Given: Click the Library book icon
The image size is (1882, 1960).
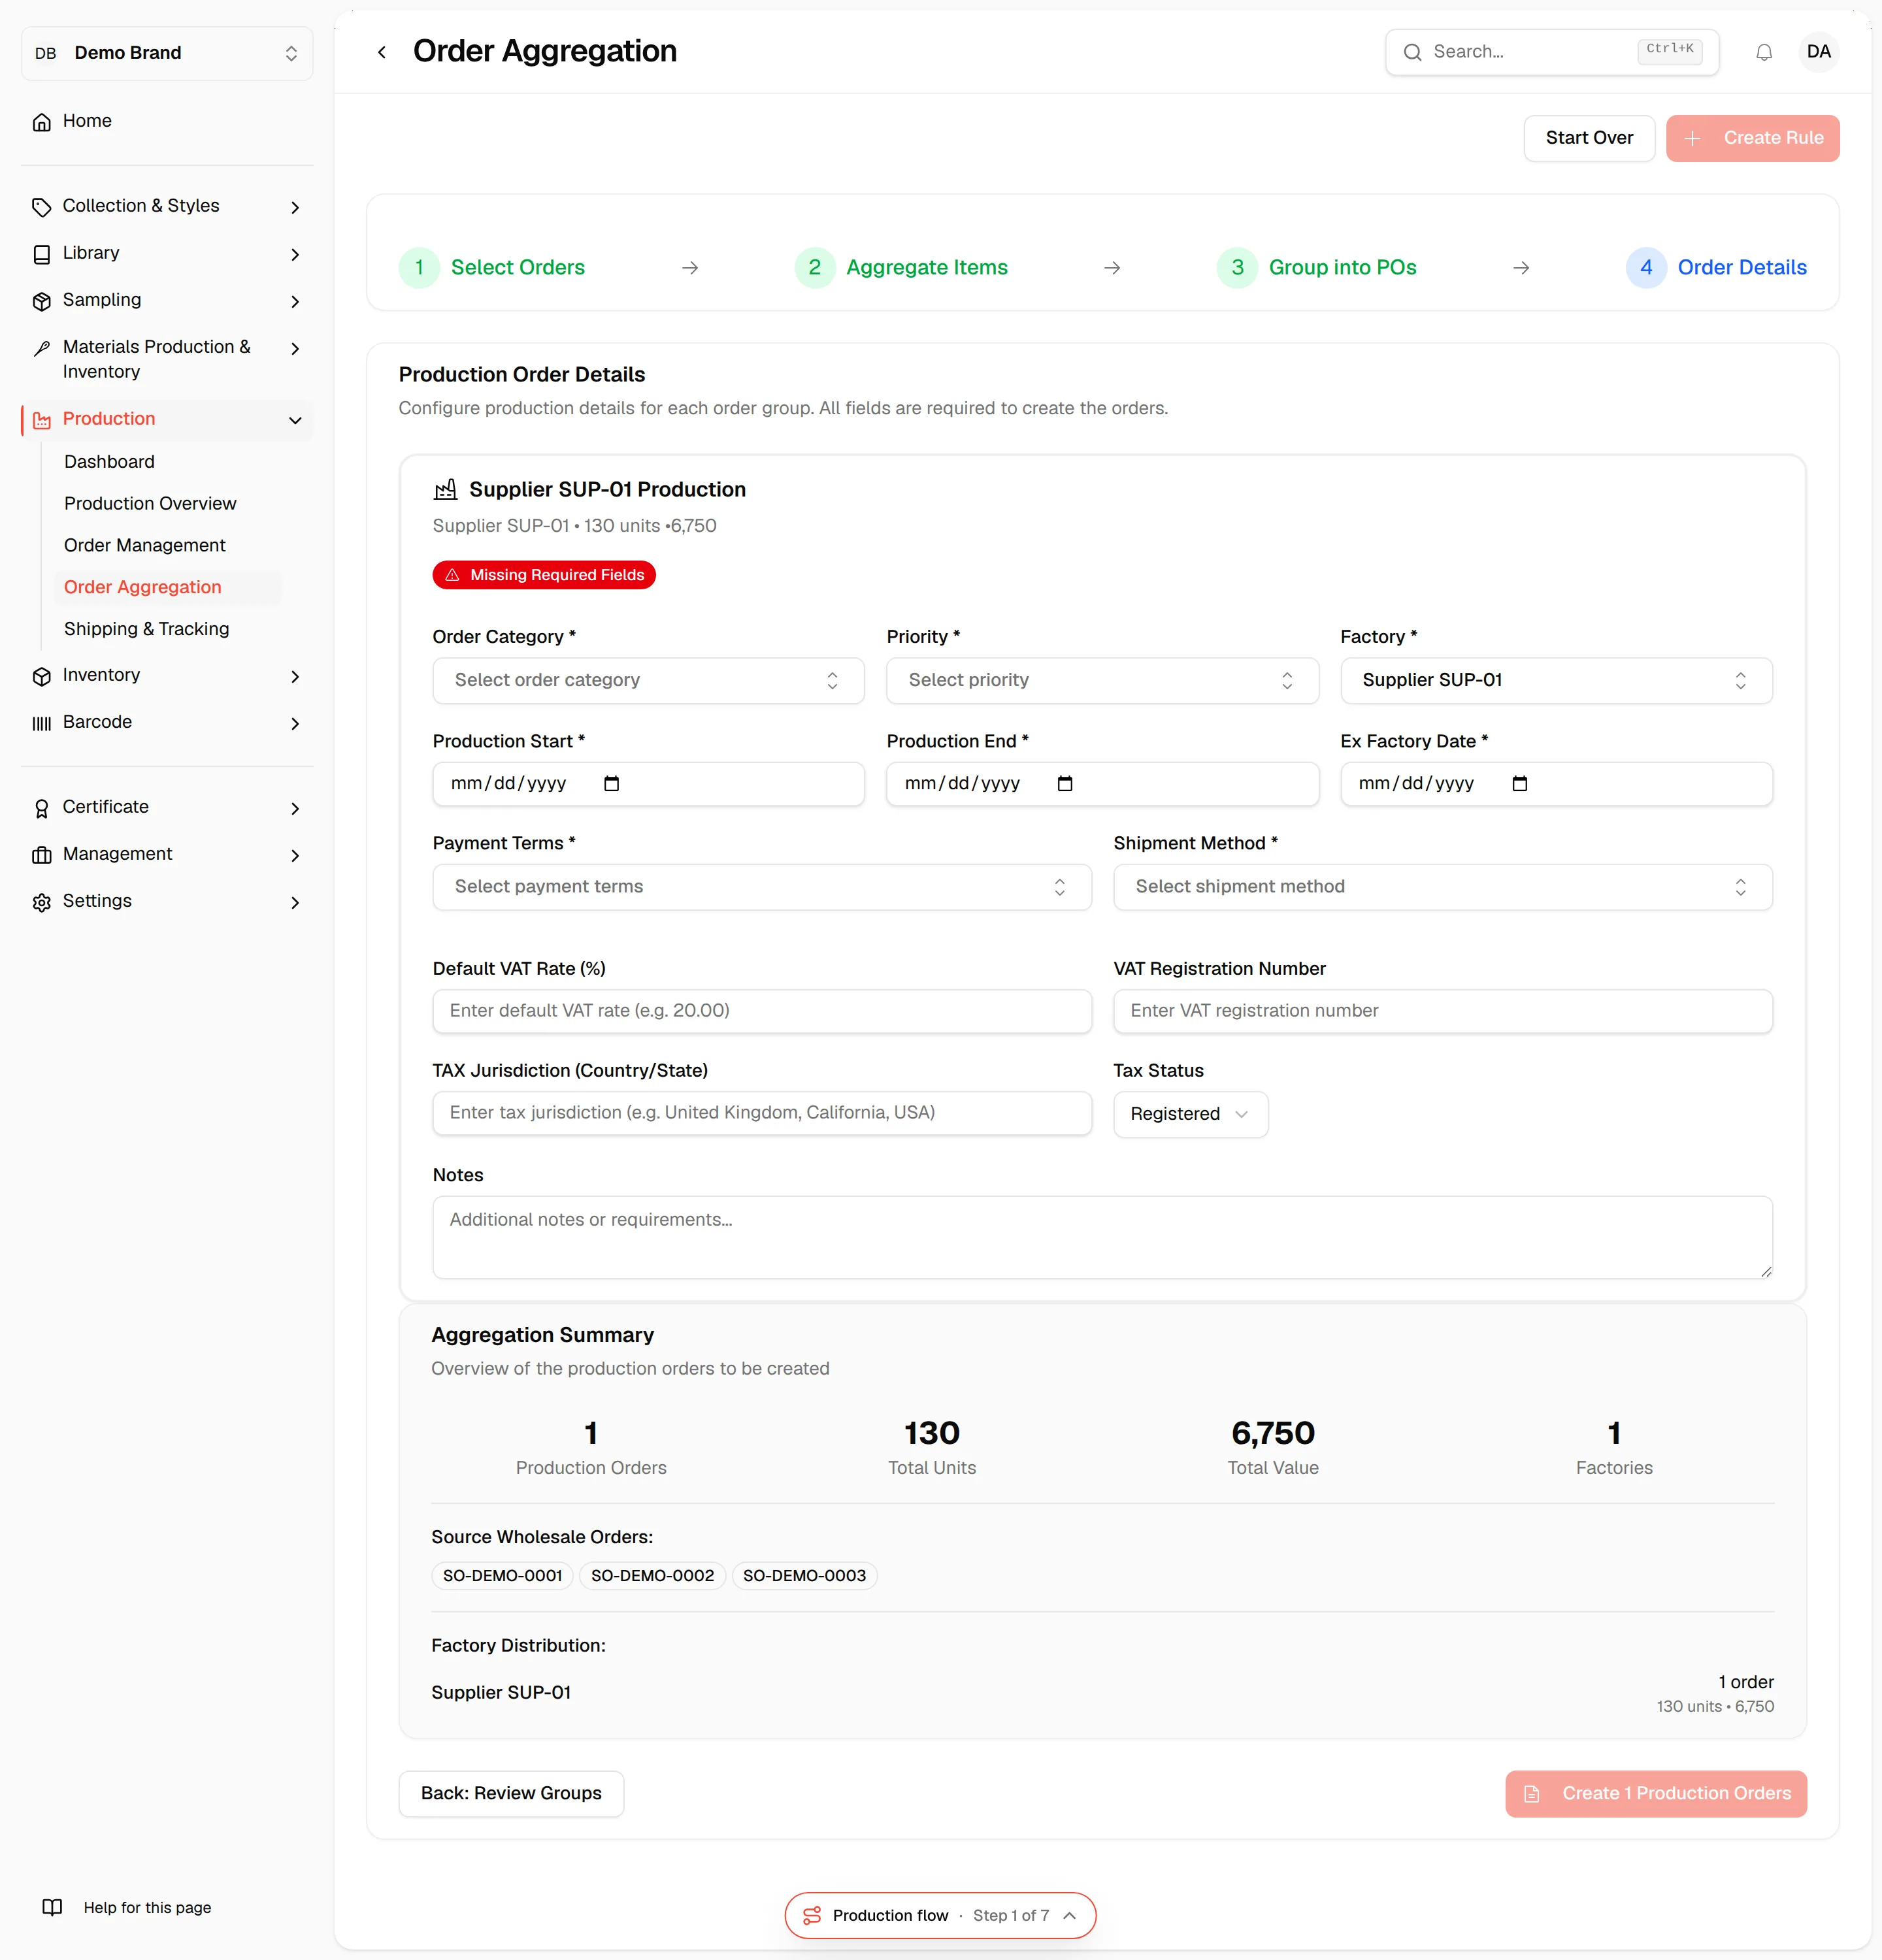Looking at the screenshot, I should [41, 254].
